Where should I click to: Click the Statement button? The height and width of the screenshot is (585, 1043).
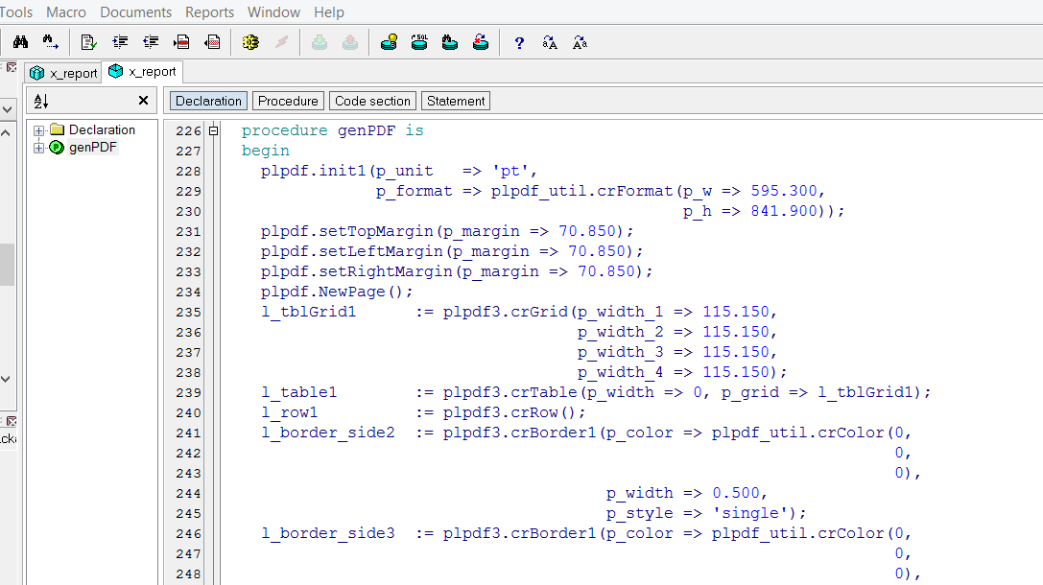[x=456, y=101]
